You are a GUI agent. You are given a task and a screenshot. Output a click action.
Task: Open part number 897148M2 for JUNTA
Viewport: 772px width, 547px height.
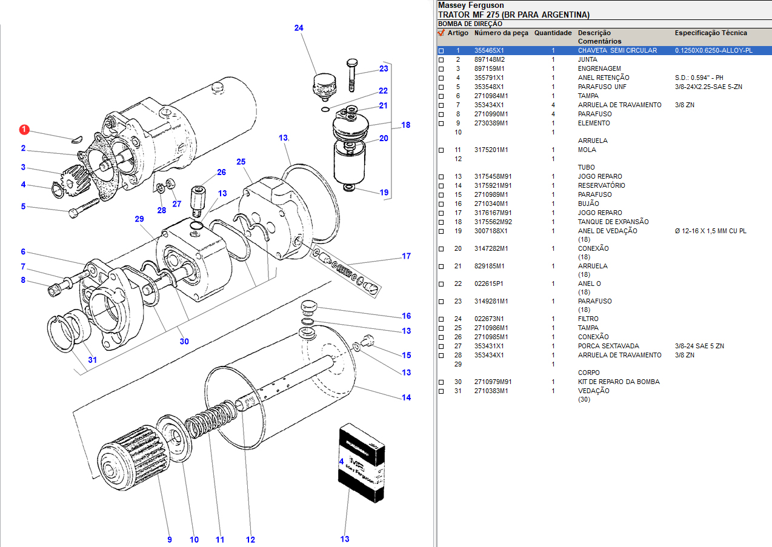(489, 60)
